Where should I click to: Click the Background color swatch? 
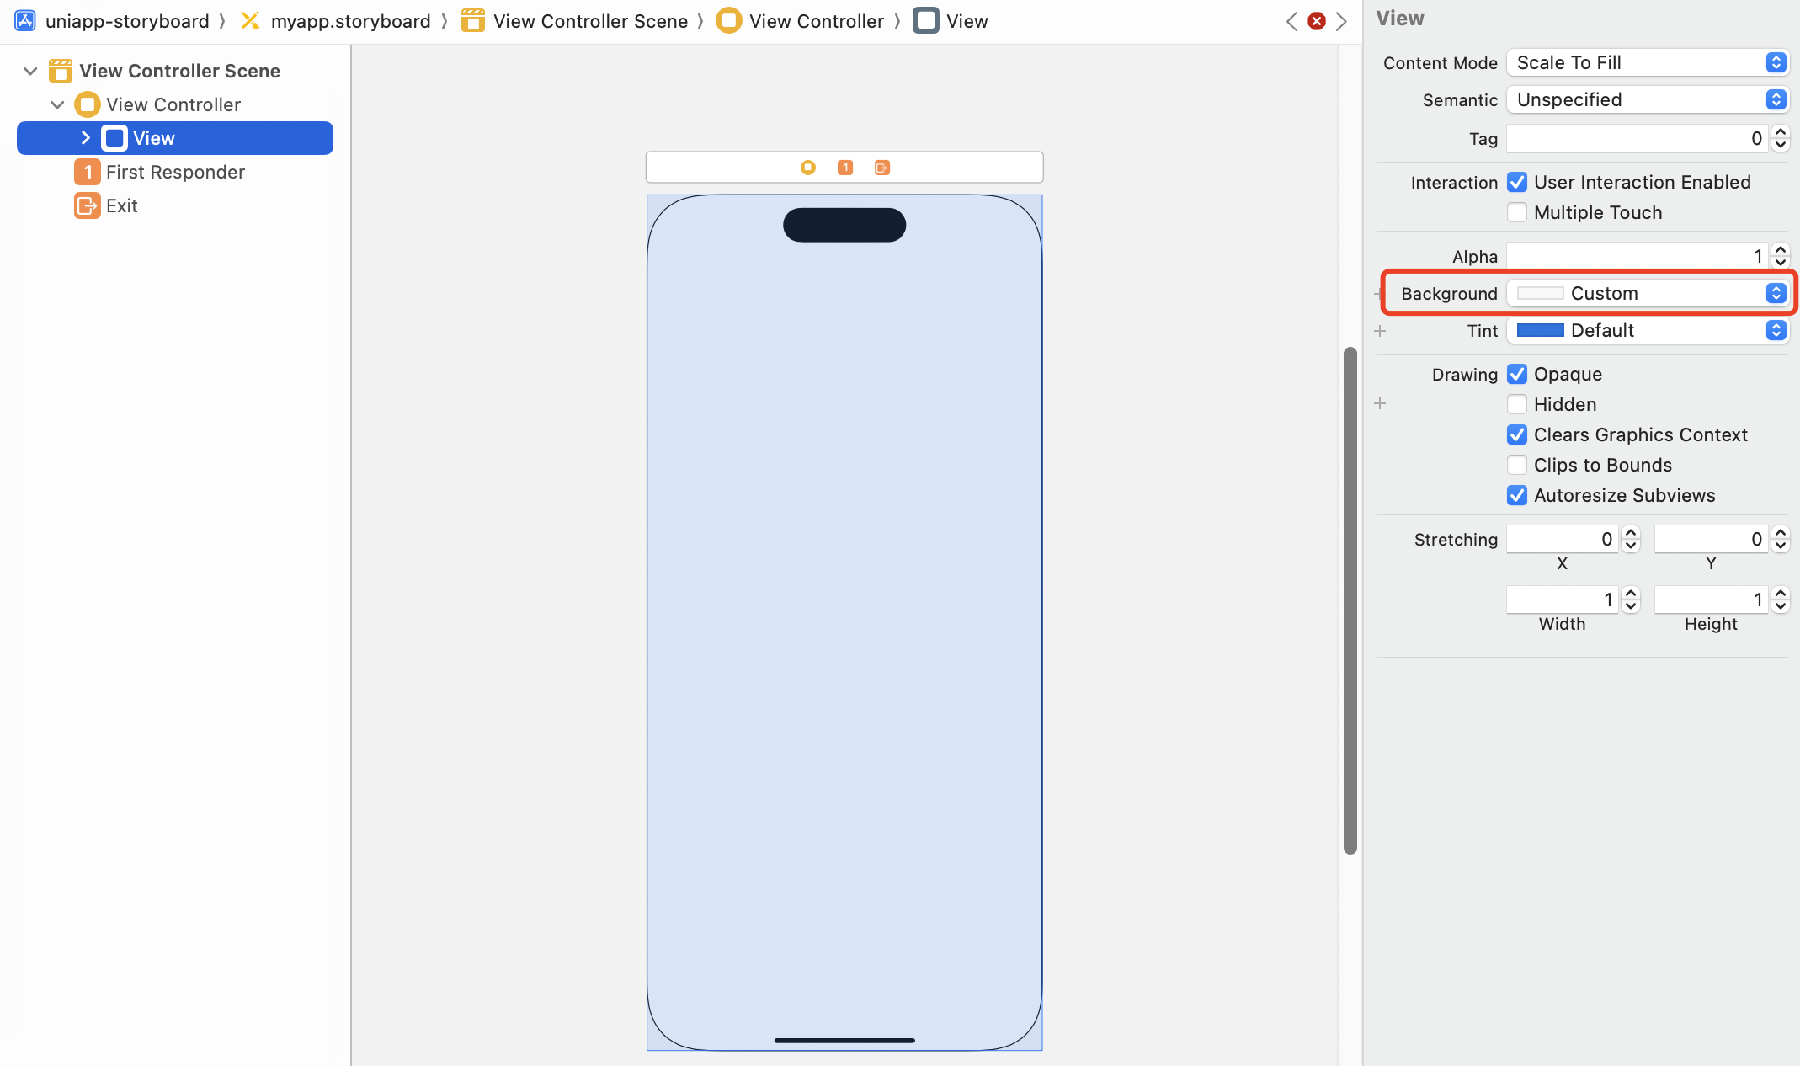pyautogui.click(x=1540, y=293)
